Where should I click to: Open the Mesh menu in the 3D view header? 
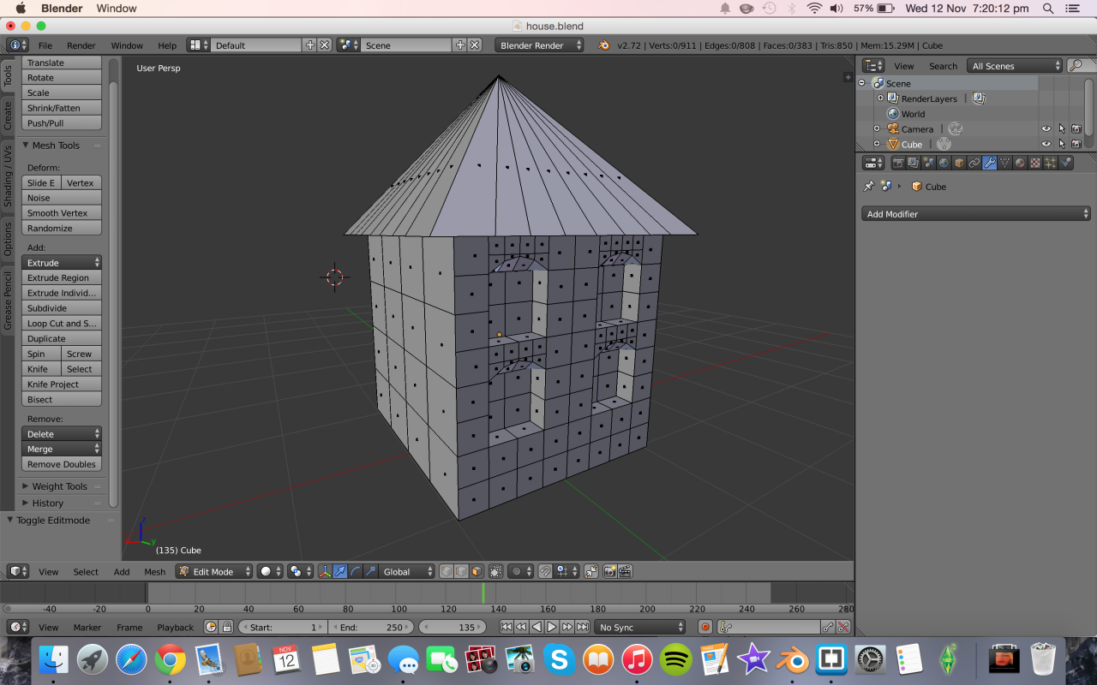(154, 571)
